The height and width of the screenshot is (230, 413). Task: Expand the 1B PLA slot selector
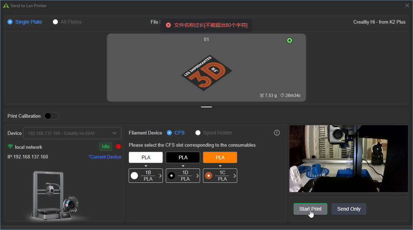146,176
